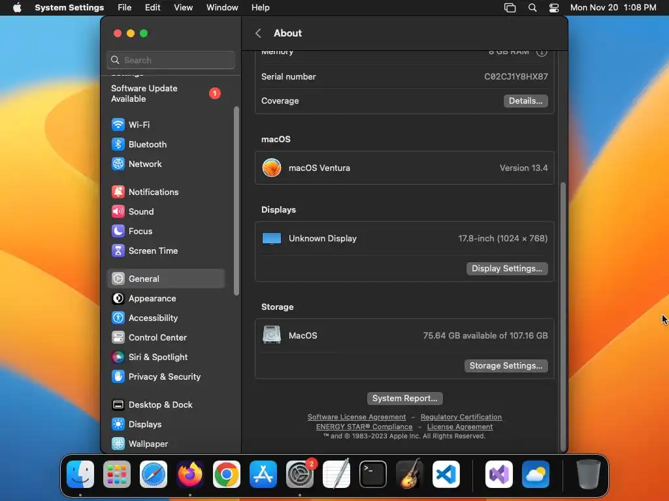
Task: Open Visual Studio Code from Dock
Action: [446, 474]
